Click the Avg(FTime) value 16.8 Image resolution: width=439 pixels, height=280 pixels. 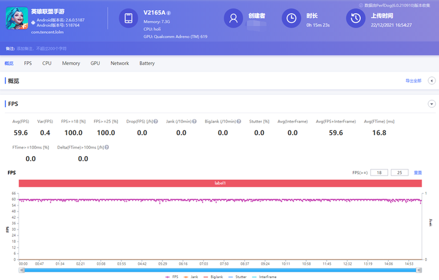point(379,133)
